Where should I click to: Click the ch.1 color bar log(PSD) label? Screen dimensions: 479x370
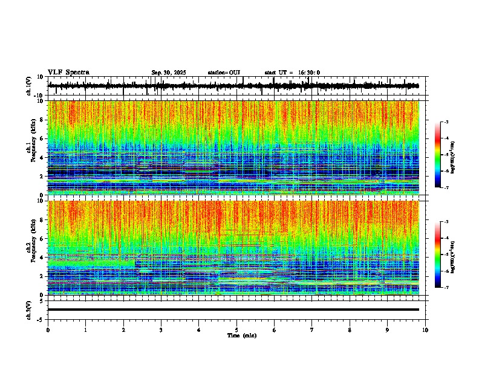(453, 157)
